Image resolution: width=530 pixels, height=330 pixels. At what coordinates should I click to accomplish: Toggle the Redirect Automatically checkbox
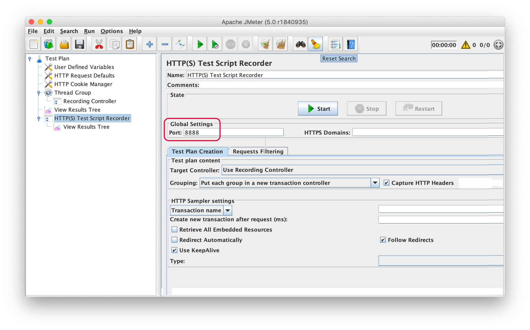coord(175,240)
